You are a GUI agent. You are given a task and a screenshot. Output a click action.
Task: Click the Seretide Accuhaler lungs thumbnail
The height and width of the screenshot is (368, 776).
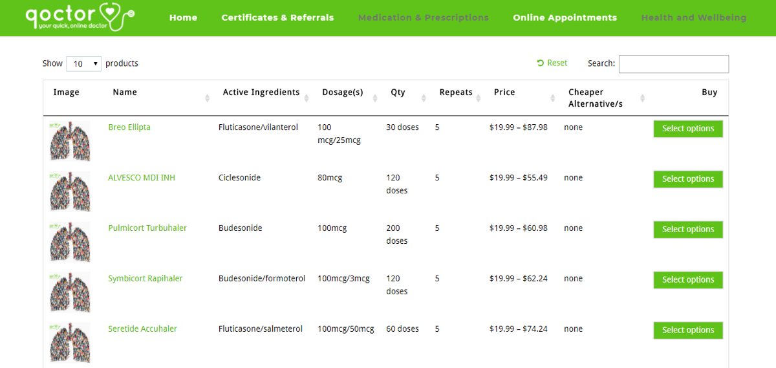coord(70,343)
